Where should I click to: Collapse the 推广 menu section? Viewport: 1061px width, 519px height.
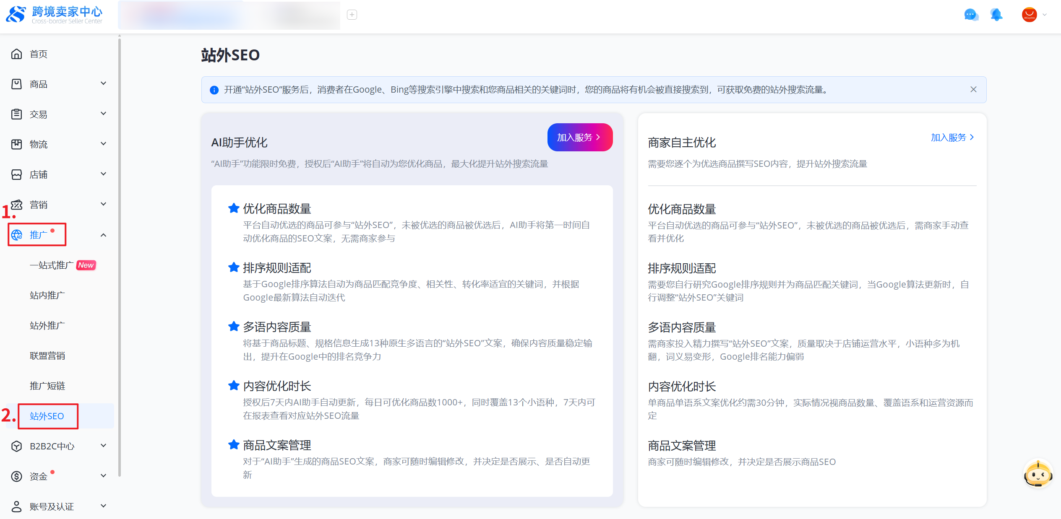click(103, 235)
